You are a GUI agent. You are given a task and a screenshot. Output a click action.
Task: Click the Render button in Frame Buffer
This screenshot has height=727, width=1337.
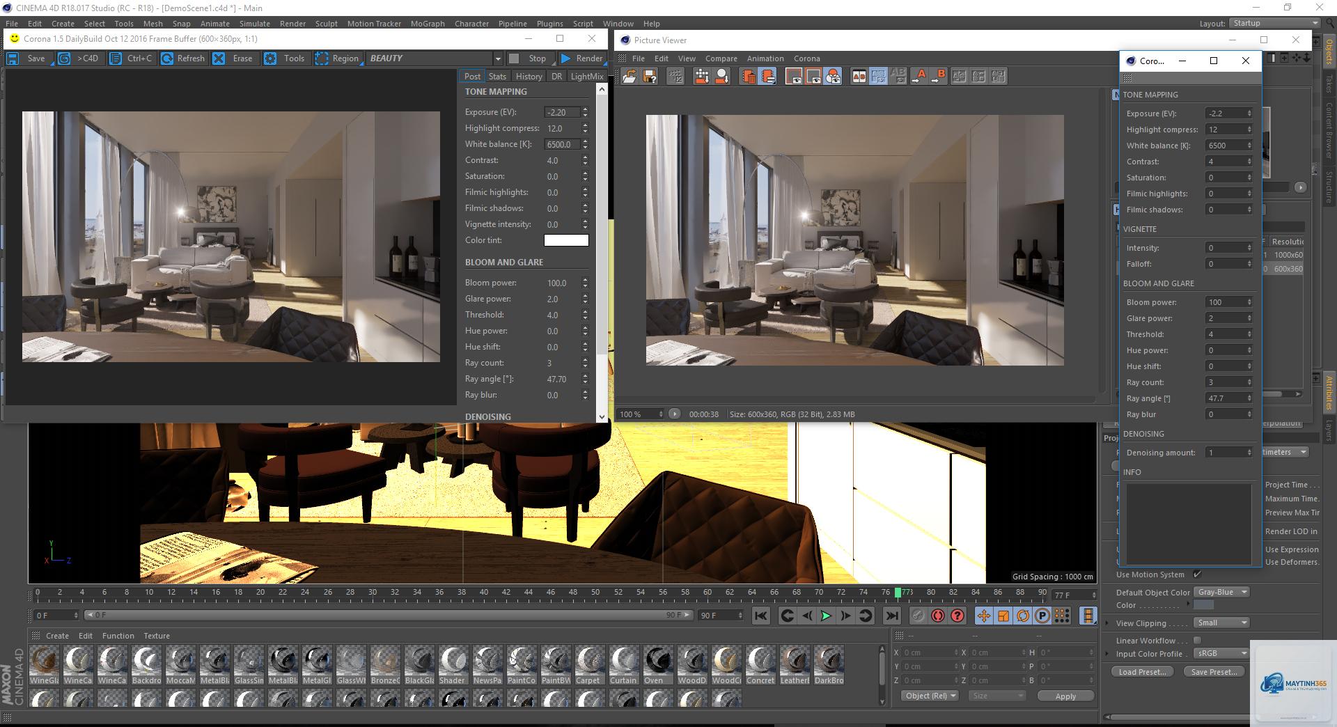click(582, 58)
